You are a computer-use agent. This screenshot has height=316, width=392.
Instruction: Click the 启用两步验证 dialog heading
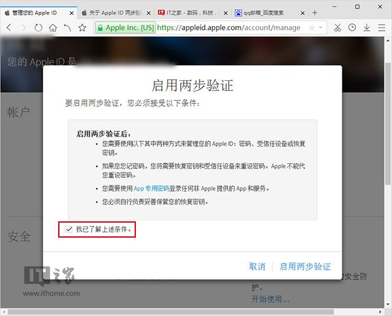coord(192,85)
